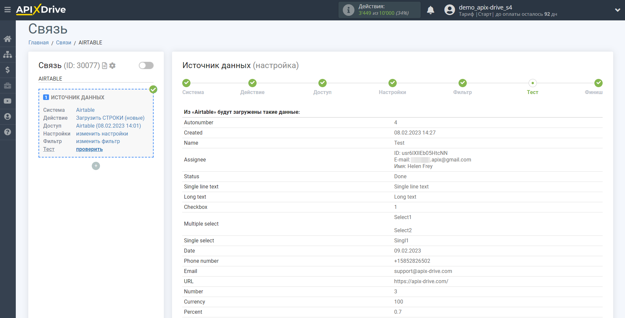625x318 pixels.
Task: Click the ИСТОЧНИК ДАННЫХ block header
Action: (x=77, y=97)
